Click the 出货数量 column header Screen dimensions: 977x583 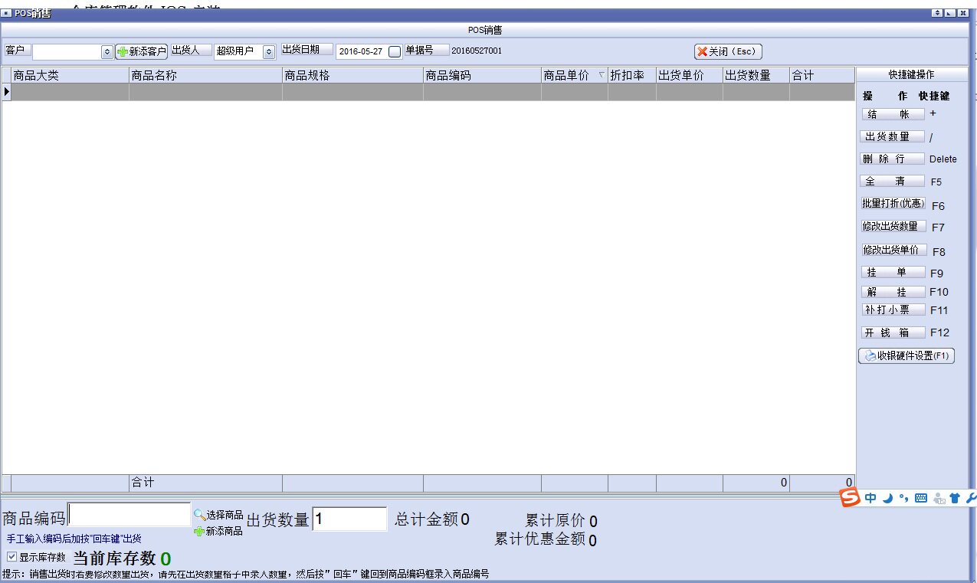[x=756, y=75]
